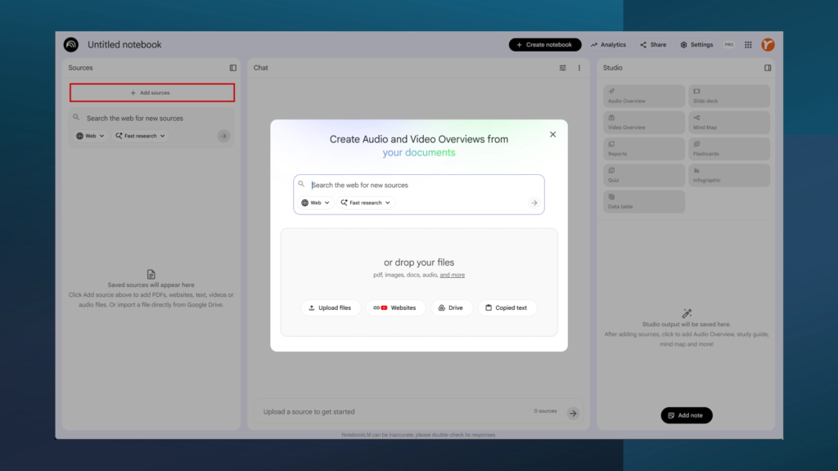
Task: Collapse the Studio panel icon
Action: (x=768, y=68)
